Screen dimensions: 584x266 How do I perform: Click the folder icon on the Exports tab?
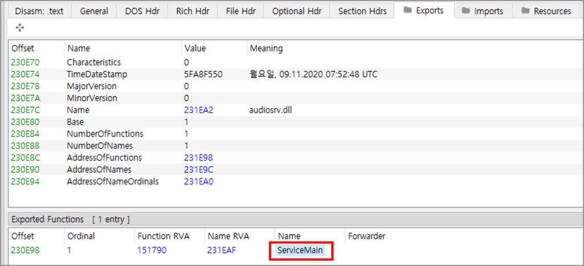407,10
